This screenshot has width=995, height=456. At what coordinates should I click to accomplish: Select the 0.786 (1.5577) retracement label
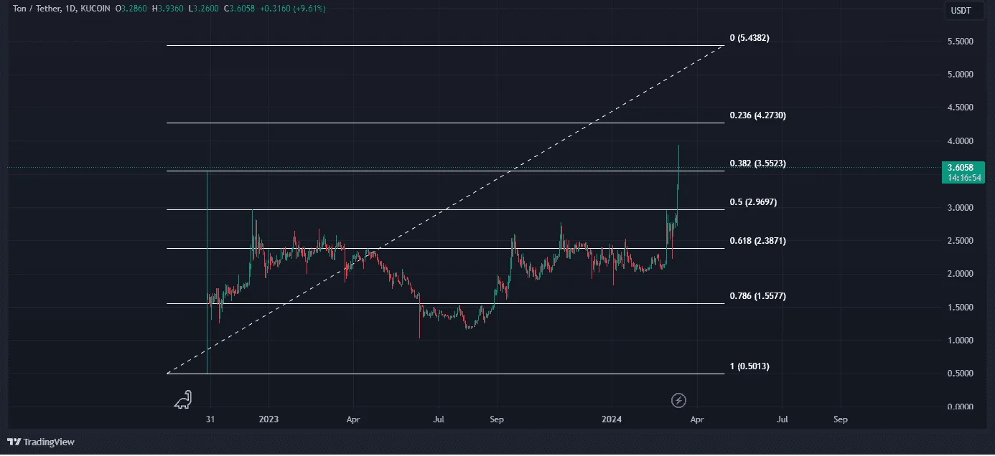pos(757,296)
